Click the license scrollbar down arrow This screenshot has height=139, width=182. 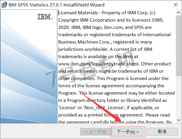tap(179, 120)
